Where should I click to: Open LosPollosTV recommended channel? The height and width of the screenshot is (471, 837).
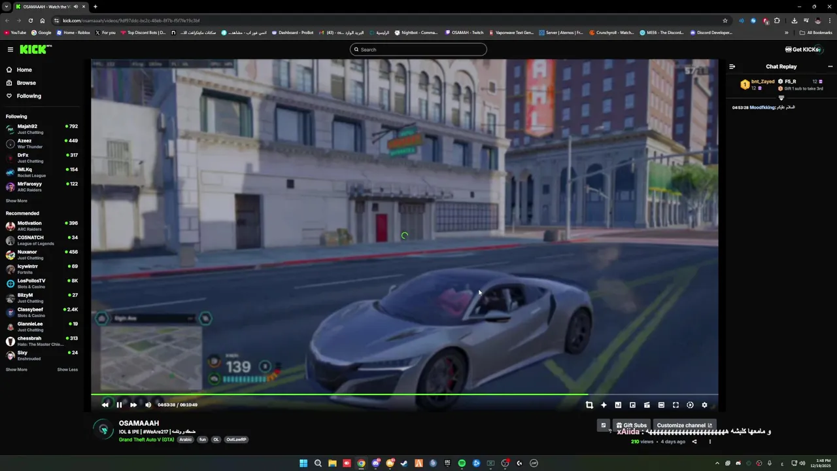click(42, 283)
